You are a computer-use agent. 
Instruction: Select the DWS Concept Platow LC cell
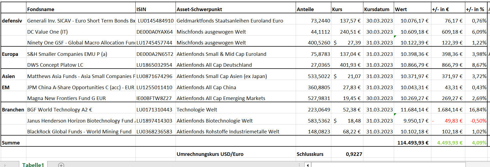point(55,65)
